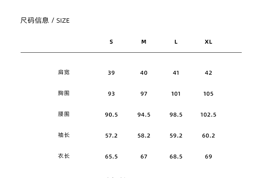Click the shoulder width value 39
Image resolution: width=262 pixels, height=178 pixels.
(x=111, y=73)
